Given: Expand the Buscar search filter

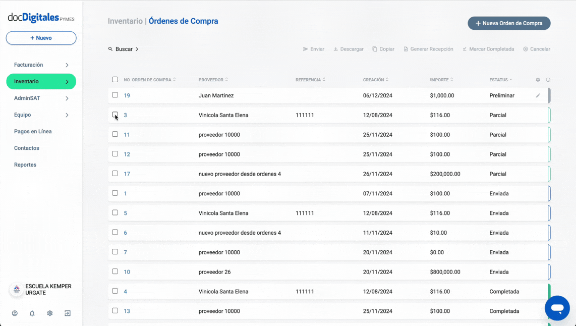Looking at the screenshot, I should [x=124, y=49].
